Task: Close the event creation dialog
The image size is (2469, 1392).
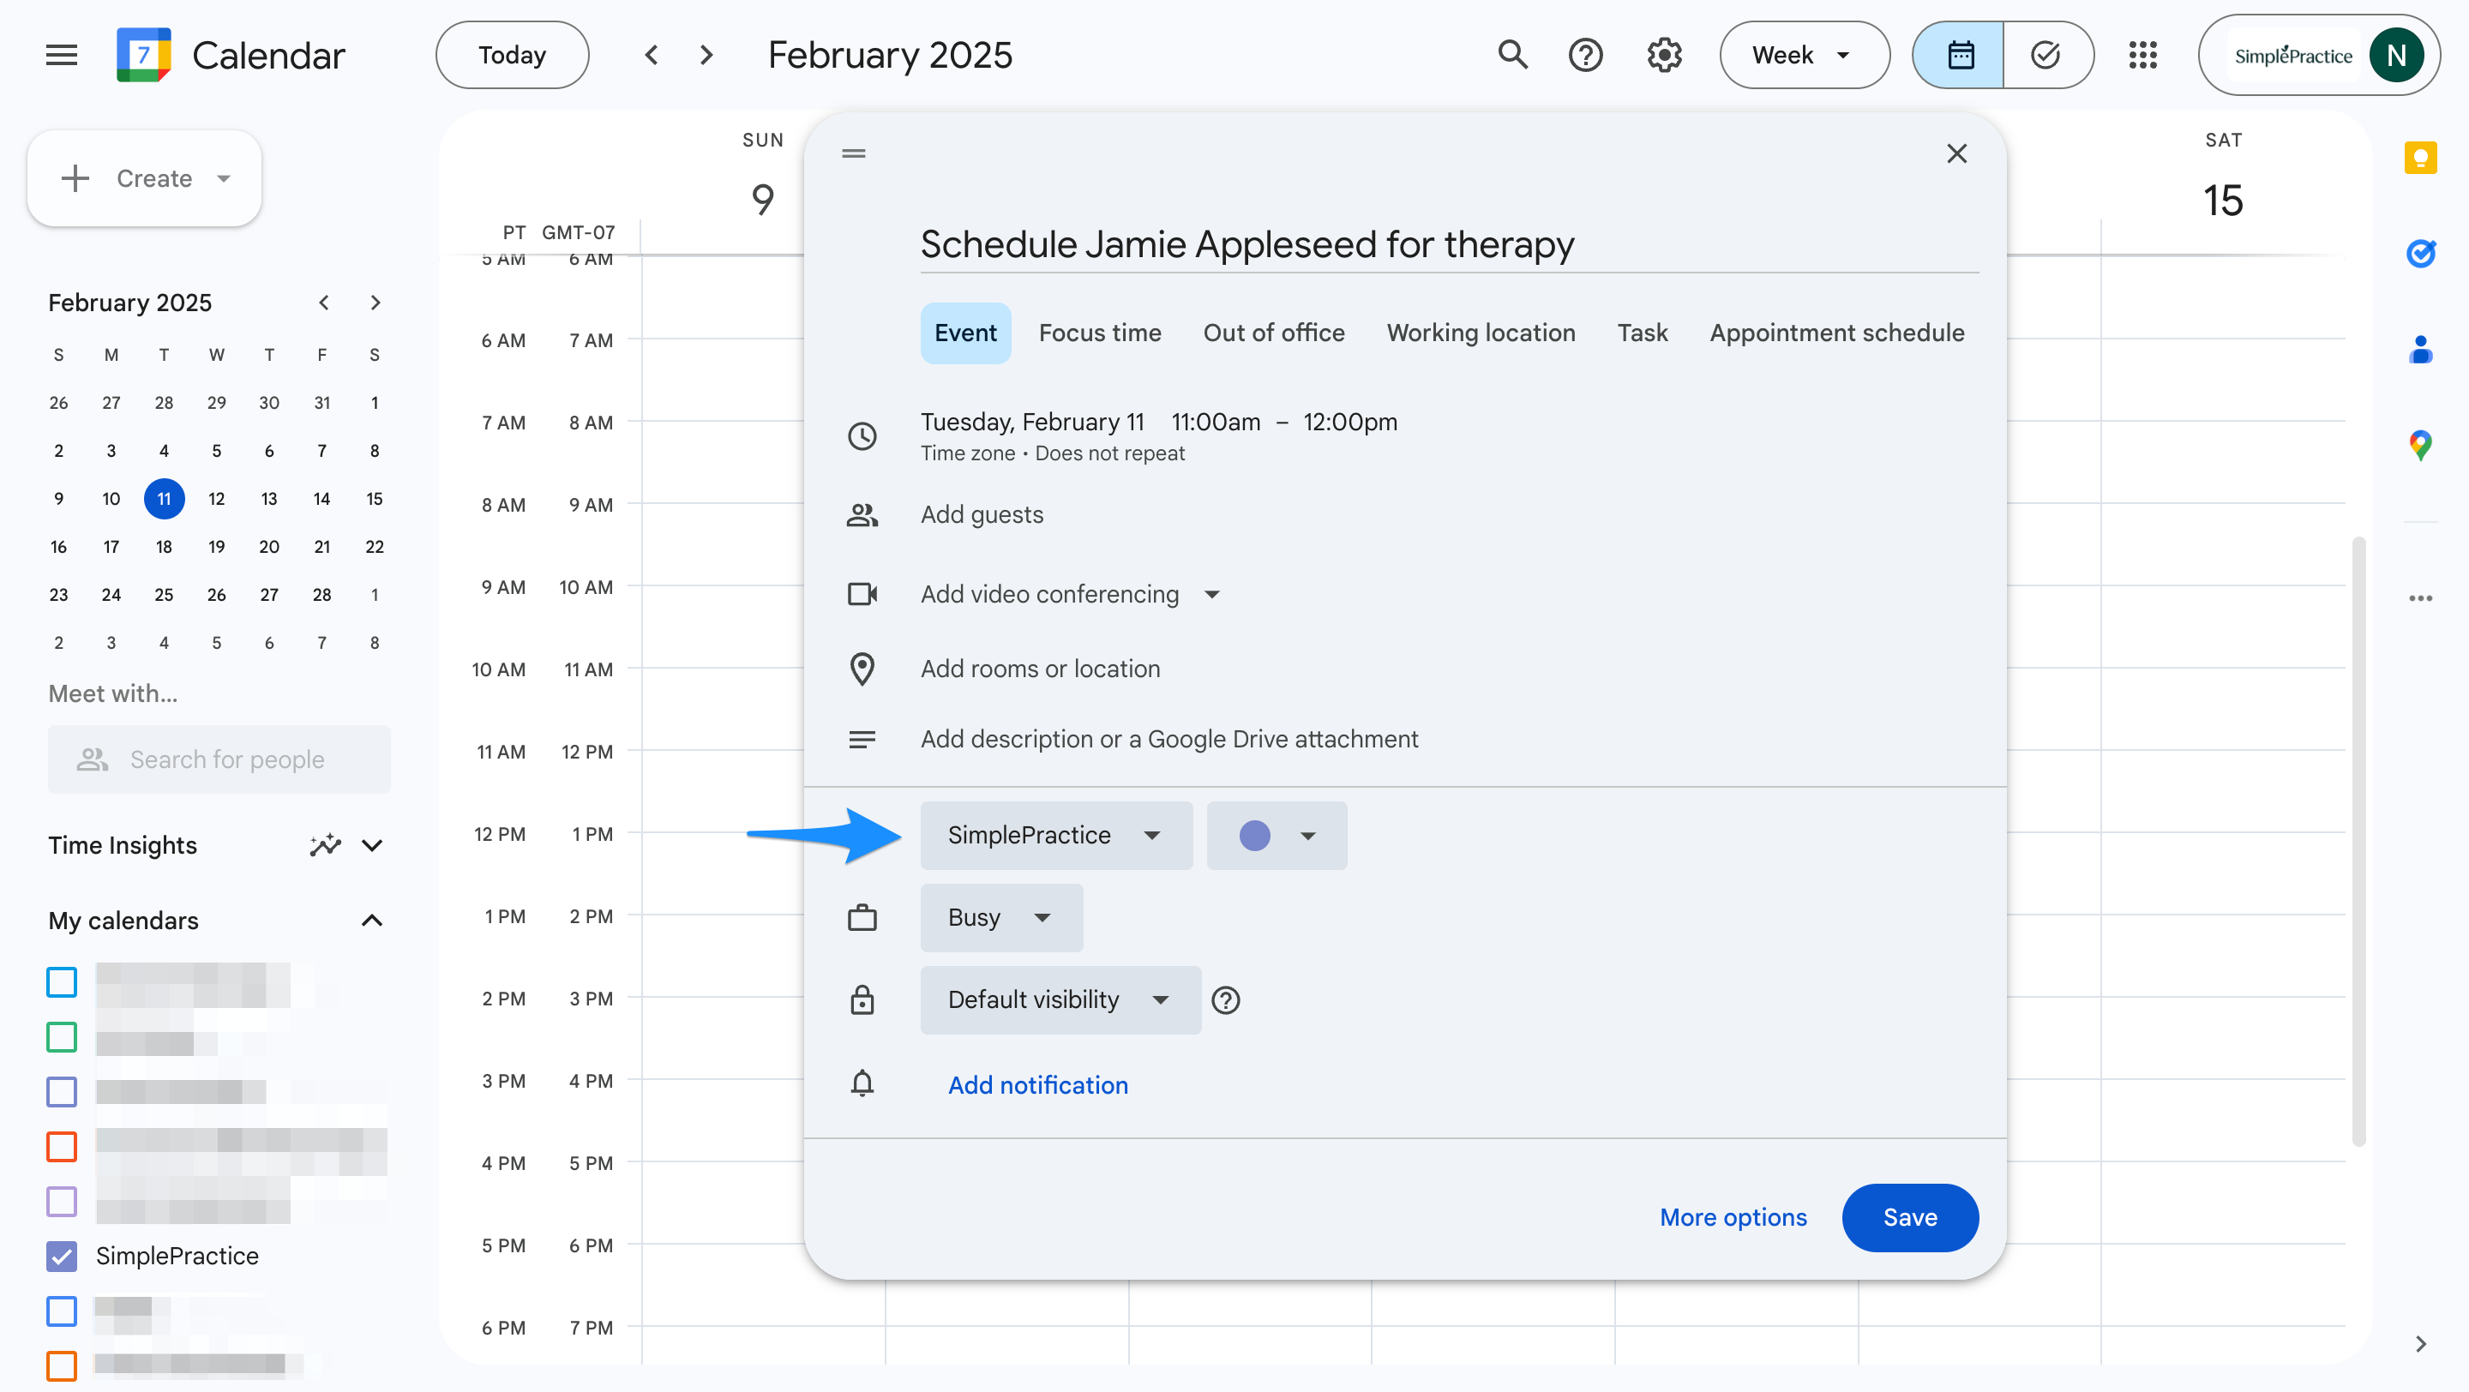Action: click(x=1956, y=153)
